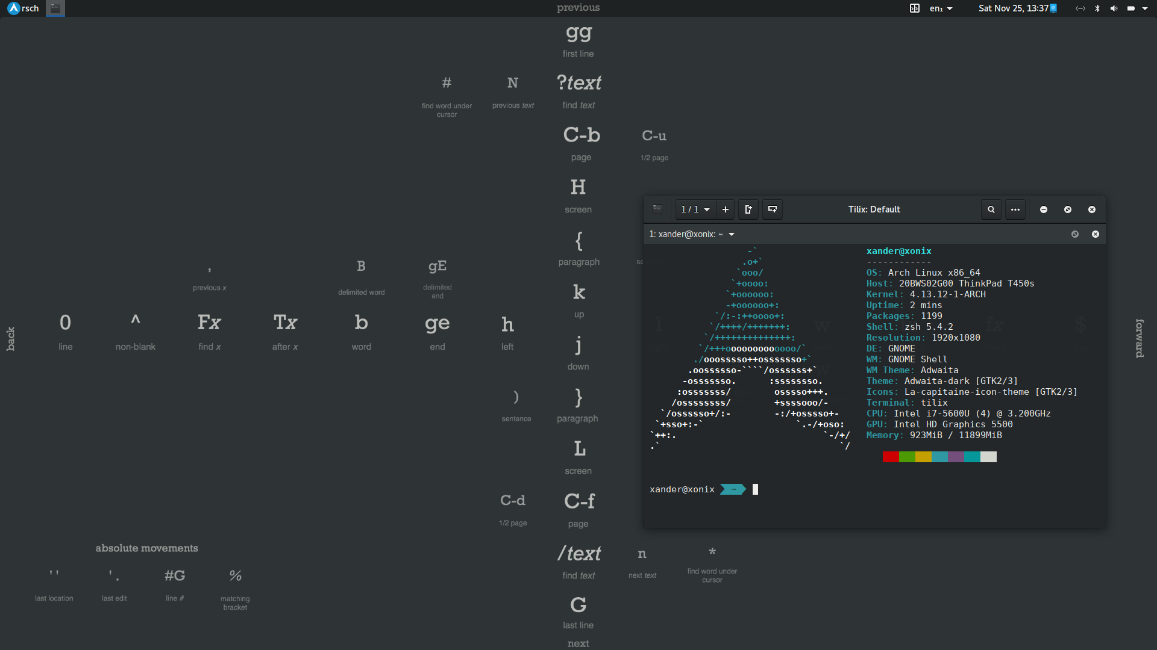Expand the 1 / 1 session switcher dropdown

coord(695,209)
